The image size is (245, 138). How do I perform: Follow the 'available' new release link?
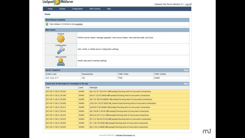pos(79,24)
